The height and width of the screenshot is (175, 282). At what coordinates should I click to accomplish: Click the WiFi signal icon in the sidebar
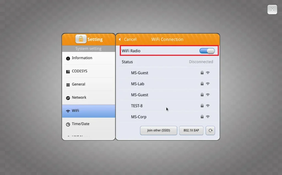click(x=68, y=111)
